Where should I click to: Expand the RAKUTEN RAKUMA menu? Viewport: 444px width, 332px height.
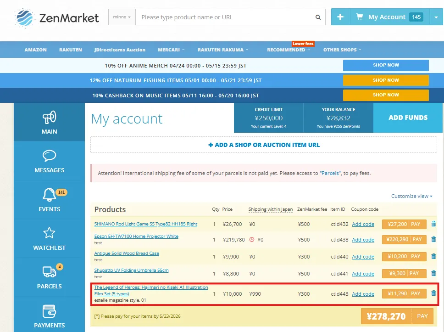tap(223, 50)
